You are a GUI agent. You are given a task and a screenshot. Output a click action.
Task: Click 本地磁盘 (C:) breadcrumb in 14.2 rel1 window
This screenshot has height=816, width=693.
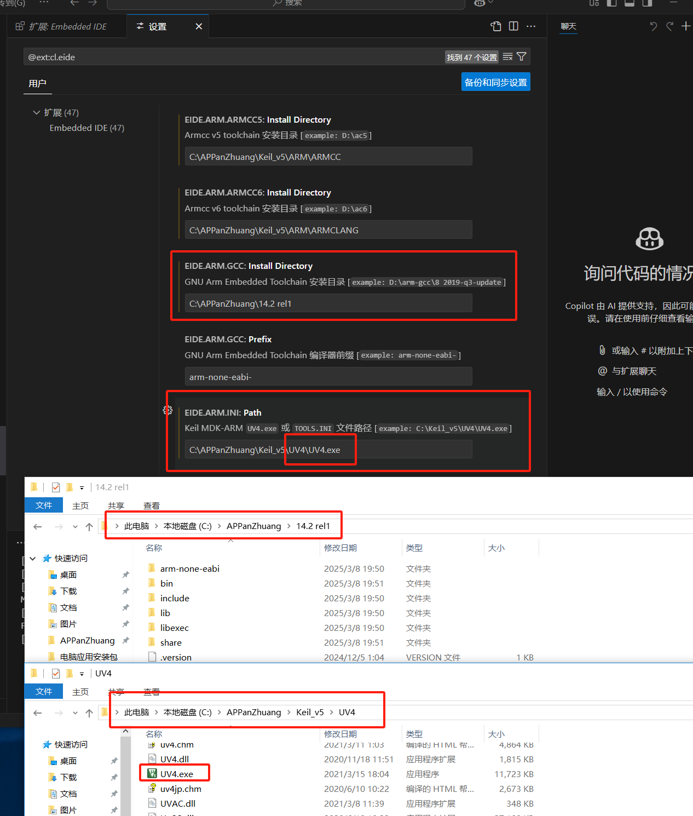tap(187, 526)
